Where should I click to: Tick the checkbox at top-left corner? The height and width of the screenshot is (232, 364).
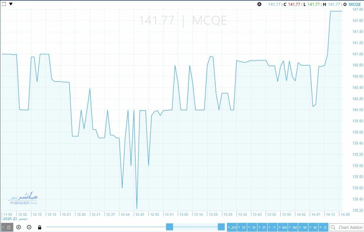(x=4, y=4)
